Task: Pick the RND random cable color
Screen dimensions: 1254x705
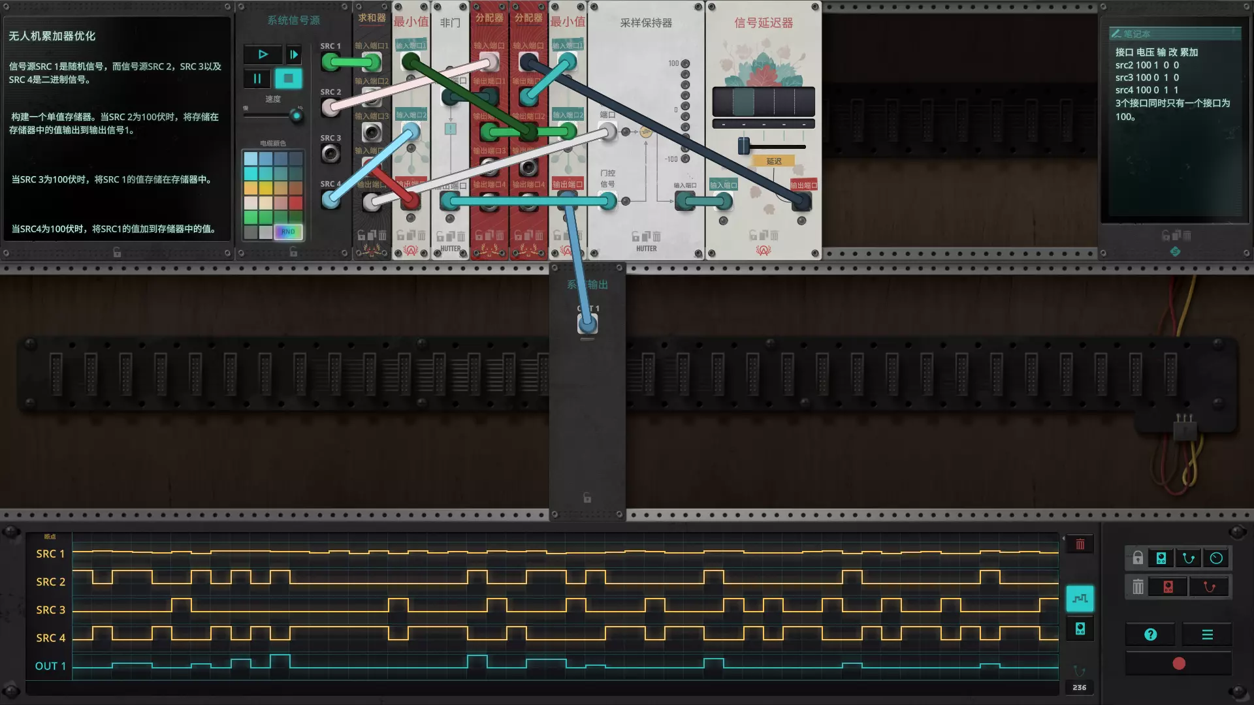Action: click(287, 232)
